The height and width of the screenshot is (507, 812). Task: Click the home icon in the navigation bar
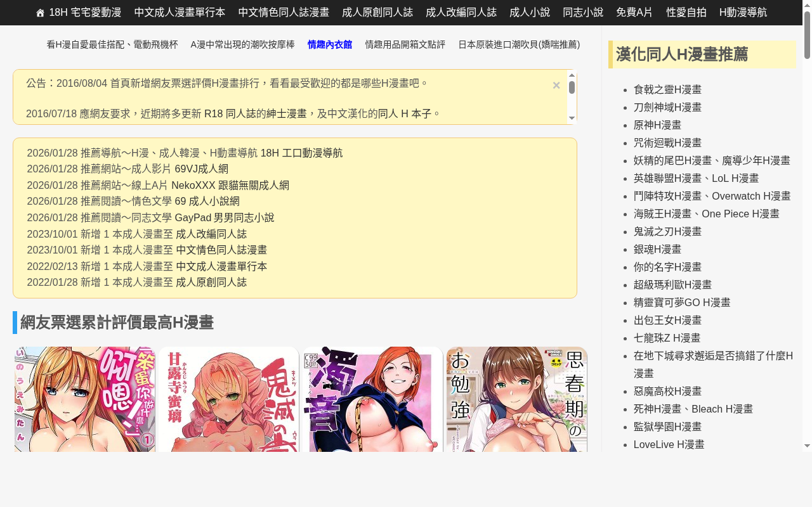39,13
